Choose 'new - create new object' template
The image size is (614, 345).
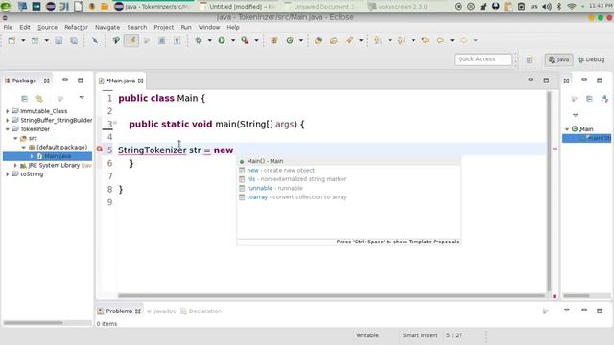click(x=349, y=171)
